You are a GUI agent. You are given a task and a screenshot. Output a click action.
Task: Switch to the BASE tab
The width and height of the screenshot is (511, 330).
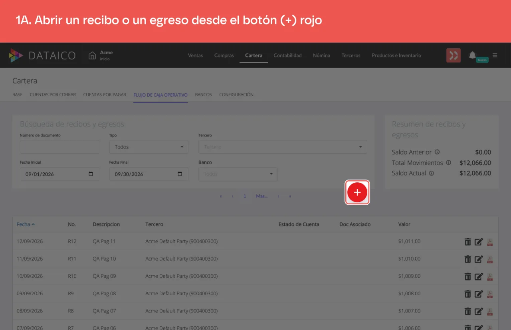pyautogui.click(x=18, y=95)
